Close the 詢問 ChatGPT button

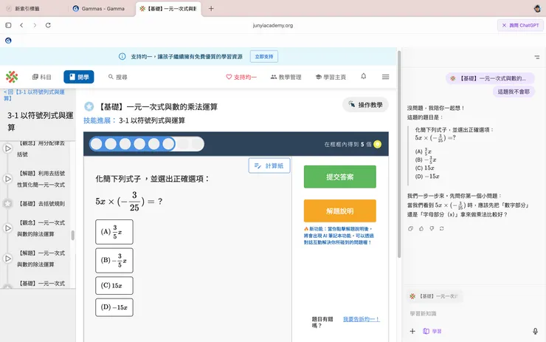click(x=520, y=25)
